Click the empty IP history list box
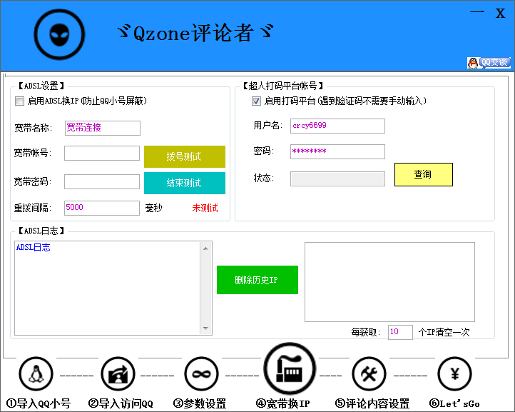Viewport: 515px width, 412px height. (389, 282)
